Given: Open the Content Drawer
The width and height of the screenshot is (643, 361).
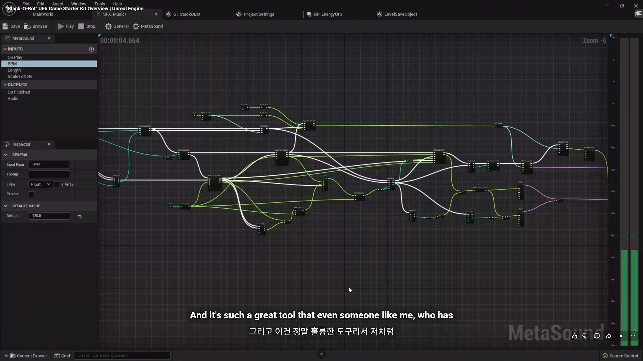Looking at the screenshot, I should [26, 356].
